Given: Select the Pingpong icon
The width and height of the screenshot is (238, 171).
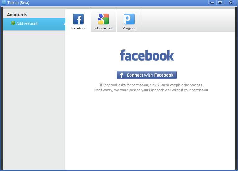Looking at the screenshot, I should [x=129, y=19].
